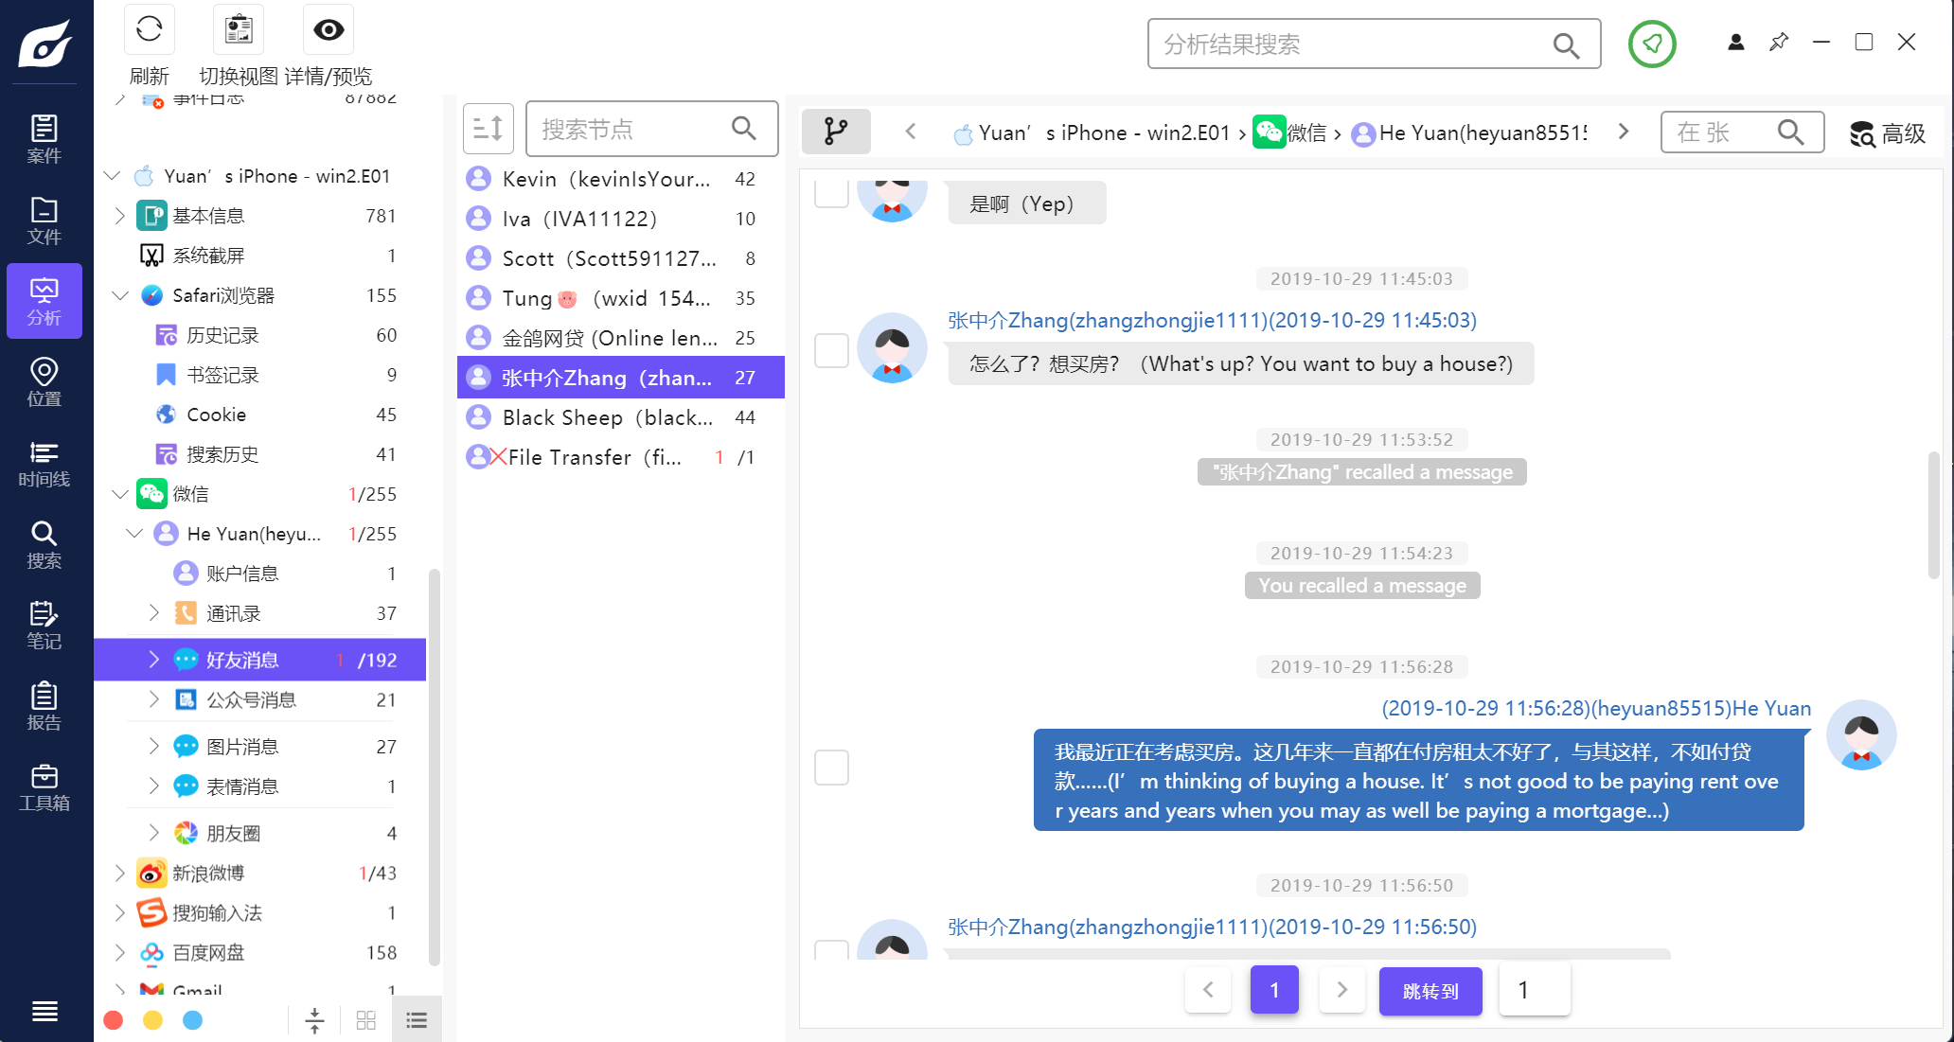Expand the 通讯录 contacts node
The width and height of the screenshot is (1954, 1042).
(x=153, y=613)
